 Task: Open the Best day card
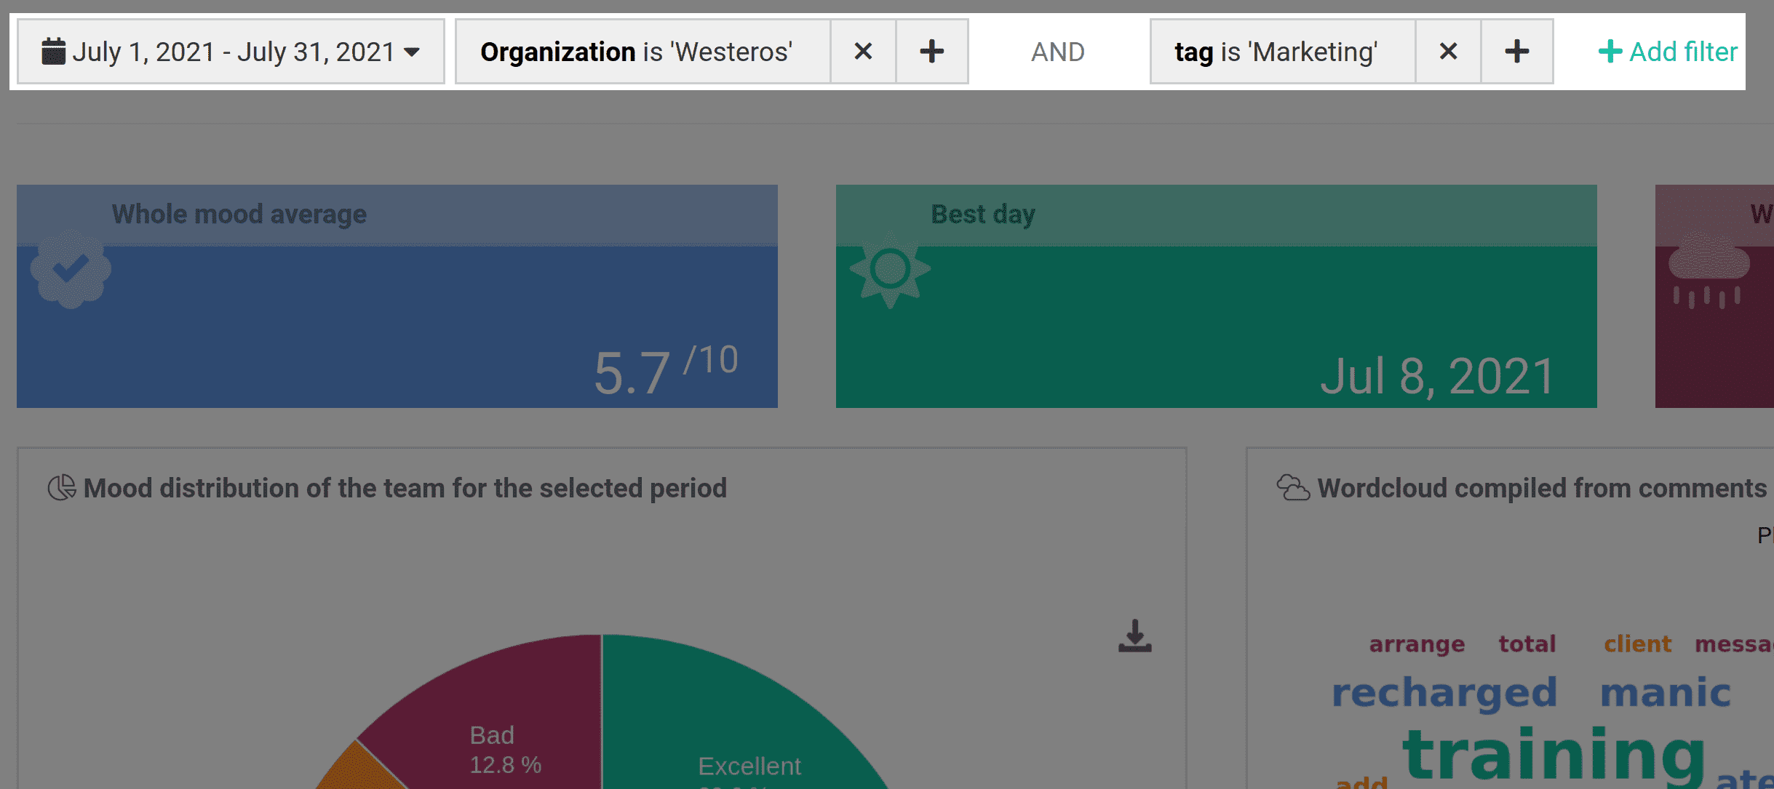(1217, 296)
